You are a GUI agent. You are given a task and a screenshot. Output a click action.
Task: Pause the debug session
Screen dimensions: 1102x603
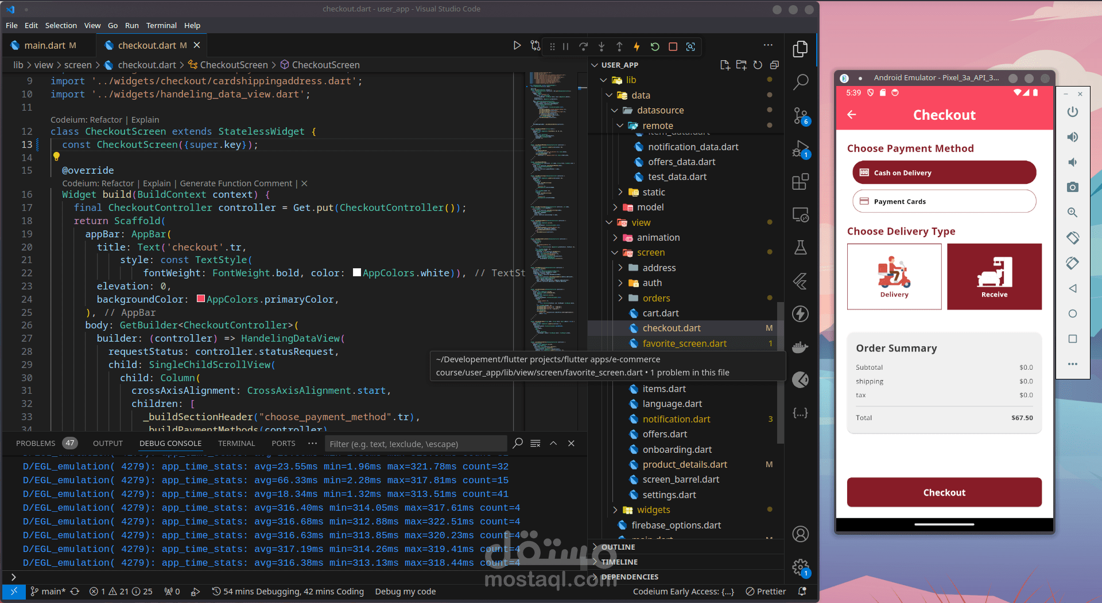pos(566,46)
